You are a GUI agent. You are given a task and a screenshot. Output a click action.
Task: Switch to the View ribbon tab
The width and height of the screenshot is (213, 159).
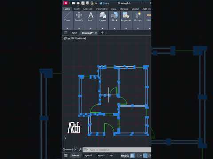coord(114,9)
